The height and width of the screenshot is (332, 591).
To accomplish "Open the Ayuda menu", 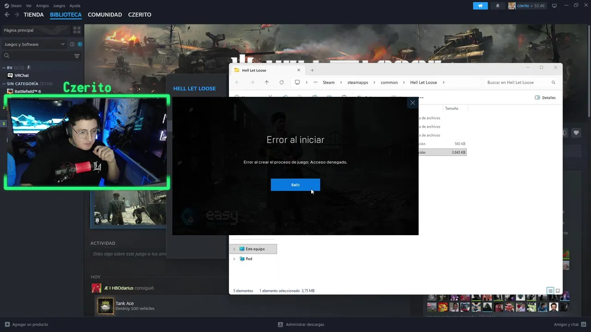I will point(75,6).
